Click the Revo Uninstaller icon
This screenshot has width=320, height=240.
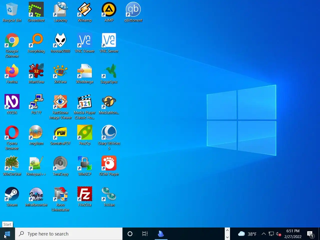pos(60,199)
